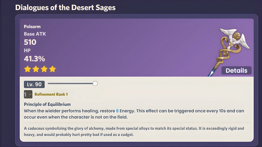The height and width of the screenshot is (147, 262).
Task: Open the weapon Details button
Action: click(236, 71)
